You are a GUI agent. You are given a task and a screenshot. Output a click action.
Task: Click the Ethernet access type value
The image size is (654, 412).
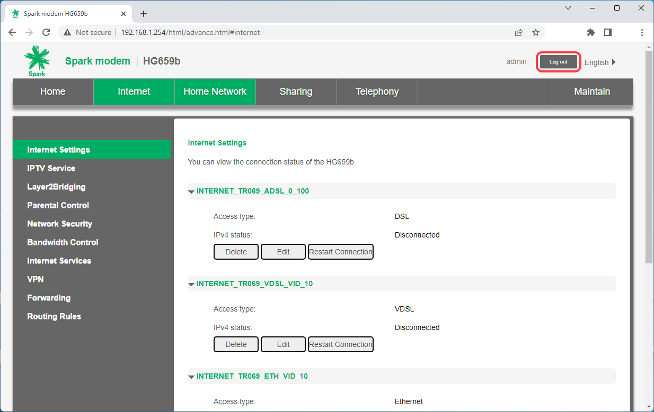pos(409,401)
